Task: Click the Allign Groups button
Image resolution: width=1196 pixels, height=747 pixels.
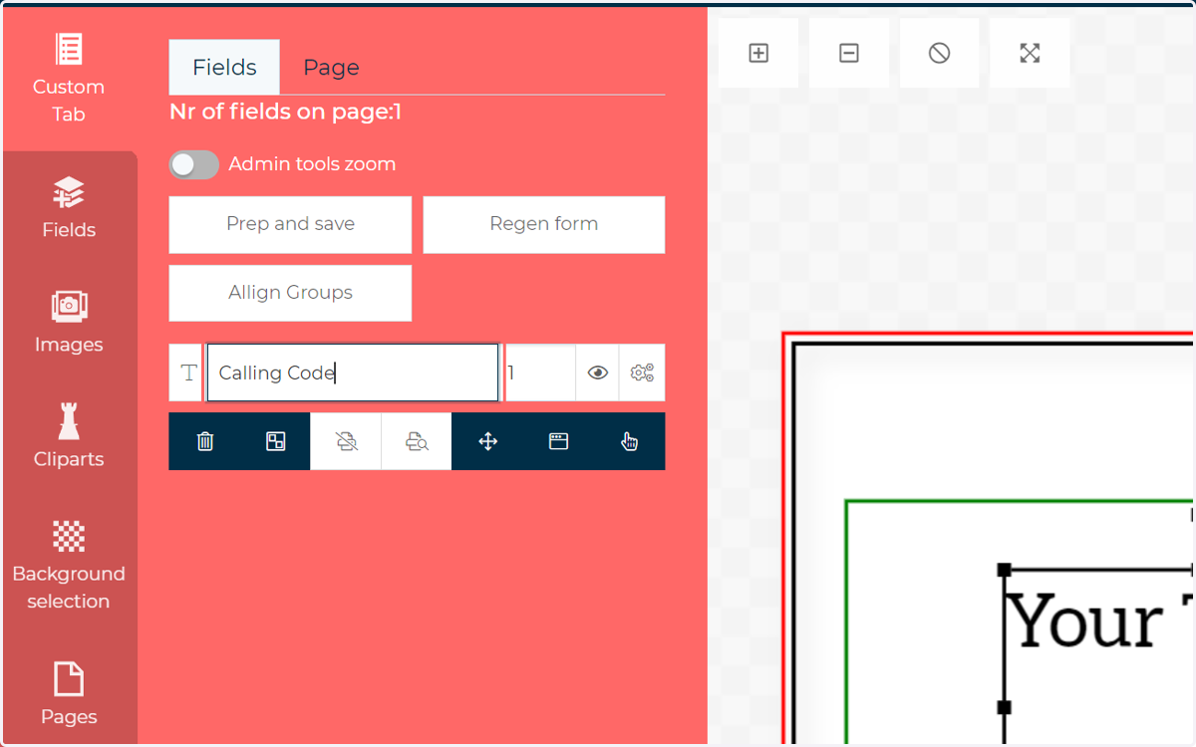Action: pos(290,293)
